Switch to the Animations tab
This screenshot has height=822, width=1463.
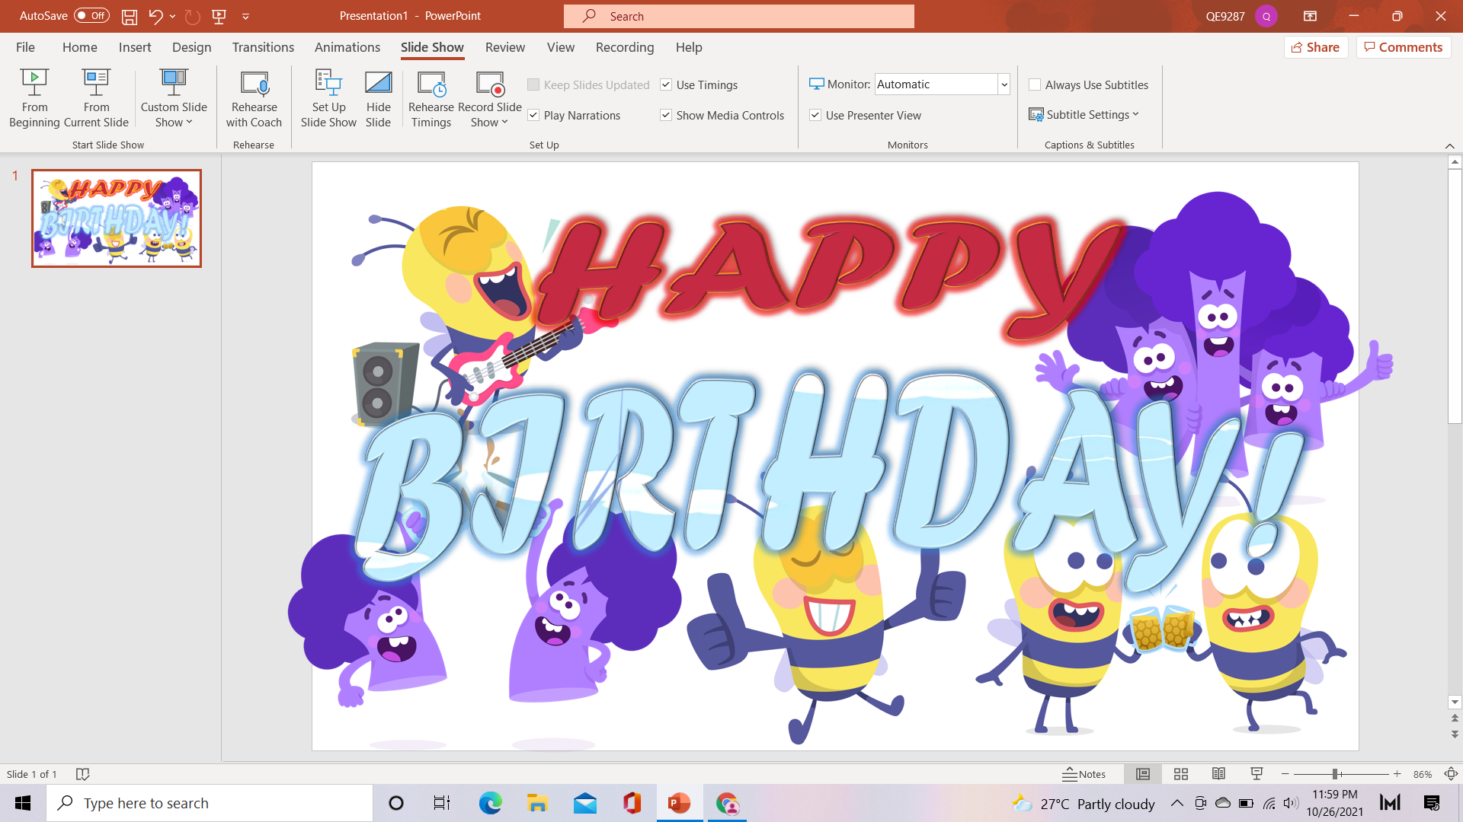coord(347,47)
